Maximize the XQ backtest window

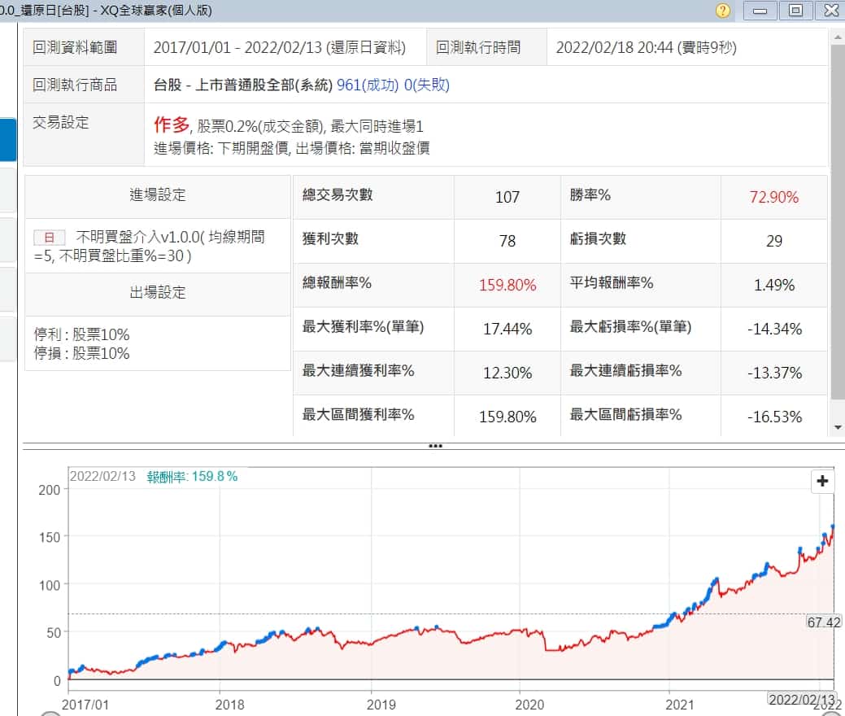coord(795,11)
